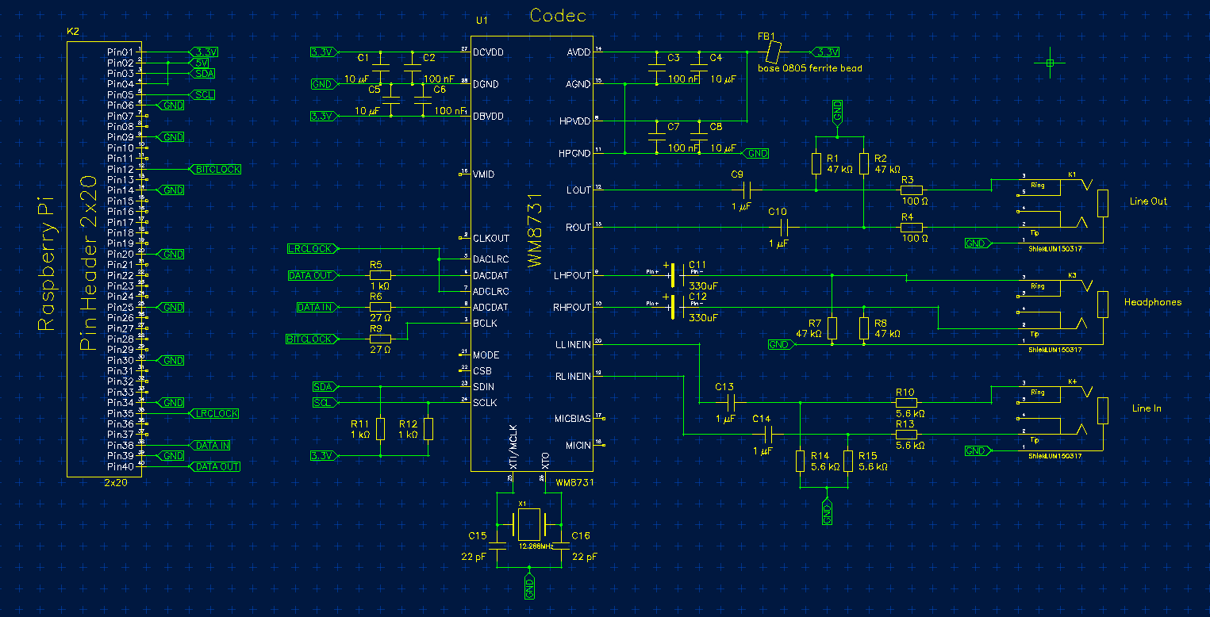The height and width of the screenshot is (617, 1210).
Task: Select electrolytic capacitor C11
Action: [x=673, y=275]
